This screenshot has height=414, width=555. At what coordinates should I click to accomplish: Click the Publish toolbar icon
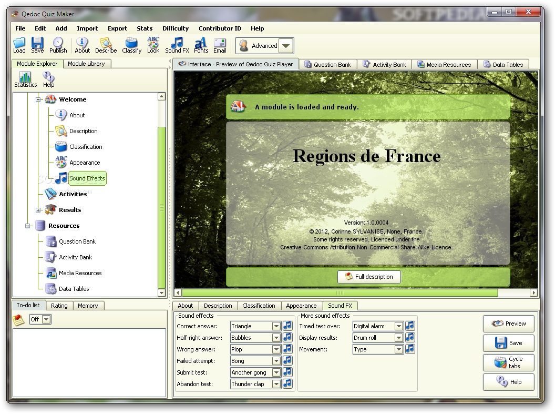[58, 45]
